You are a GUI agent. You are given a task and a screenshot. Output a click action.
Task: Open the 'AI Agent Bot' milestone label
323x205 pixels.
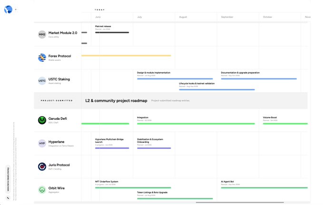point(227,182)
